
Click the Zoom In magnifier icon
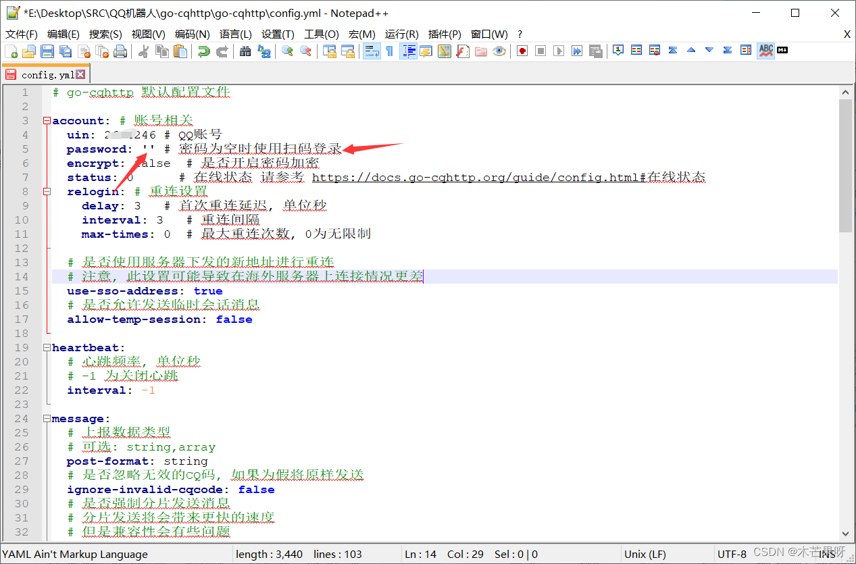(x=288, y=51)
